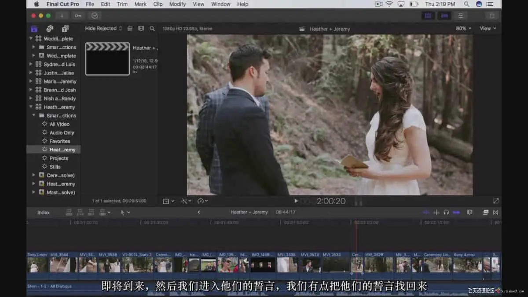528x297 pixels.
Task: Open the Window menu
Action: coord(220,4)
